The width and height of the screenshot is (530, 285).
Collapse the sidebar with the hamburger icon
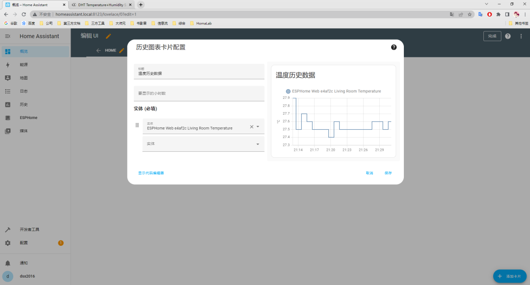[x=8, y=36]
